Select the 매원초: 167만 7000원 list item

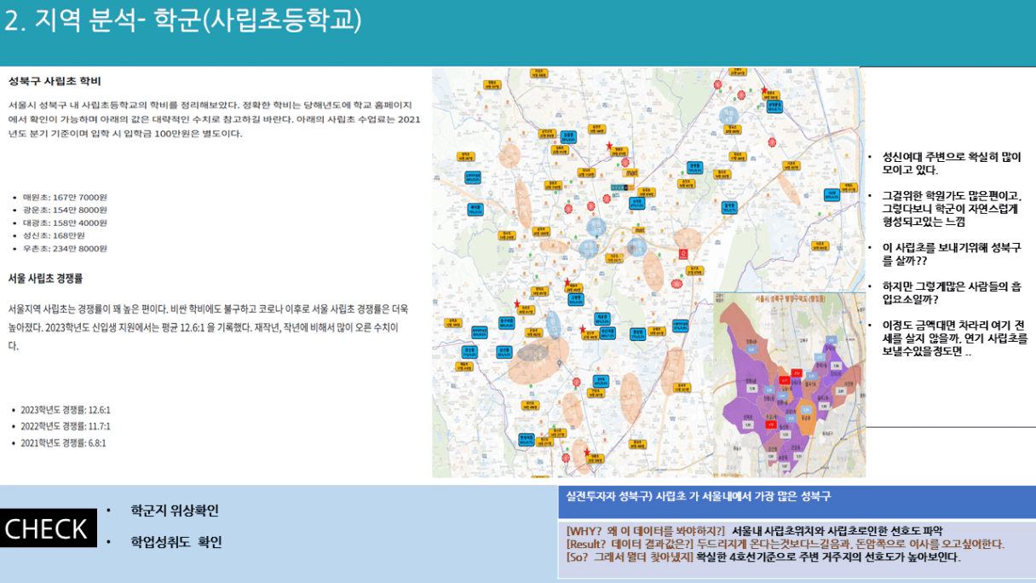pyautogui.click(x=65, y=197)
